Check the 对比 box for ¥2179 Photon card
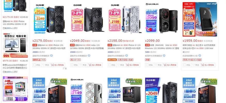Viewport: 226px width, 103px height. [x=34, y=65]
